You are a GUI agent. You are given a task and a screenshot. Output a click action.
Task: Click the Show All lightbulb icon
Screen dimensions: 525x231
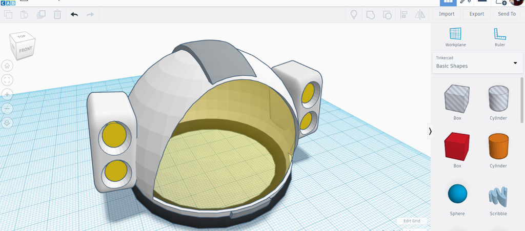354,14
